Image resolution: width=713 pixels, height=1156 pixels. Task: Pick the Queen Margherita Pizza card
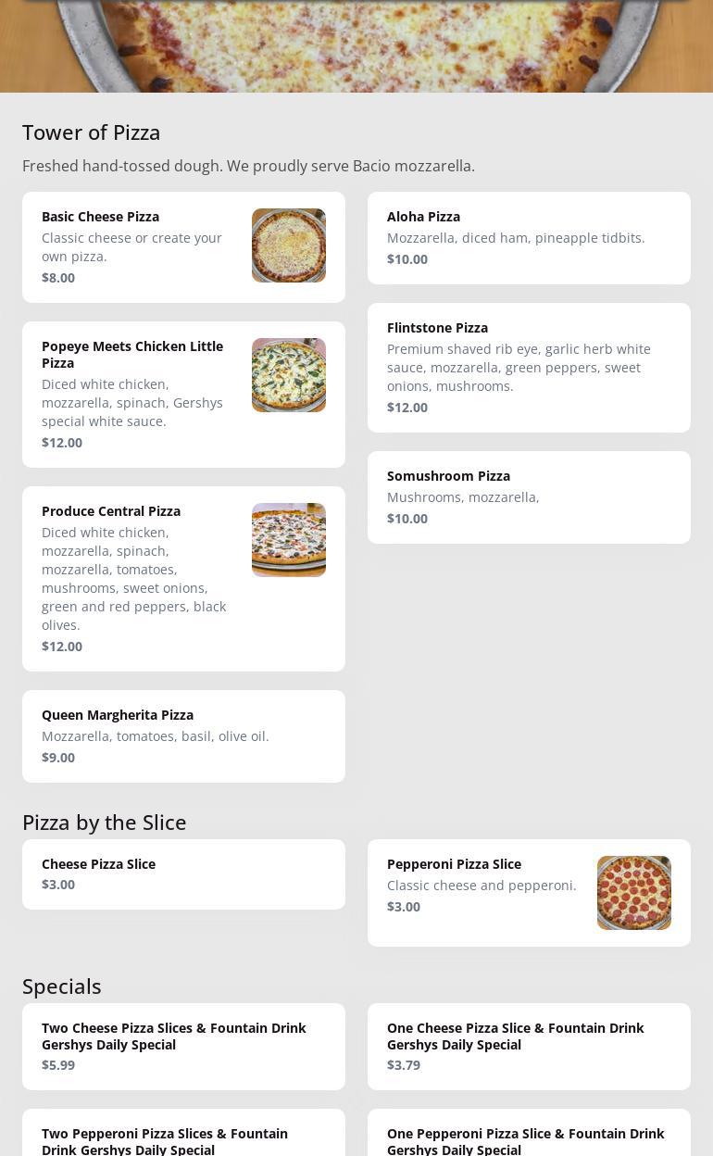[183, 736]
